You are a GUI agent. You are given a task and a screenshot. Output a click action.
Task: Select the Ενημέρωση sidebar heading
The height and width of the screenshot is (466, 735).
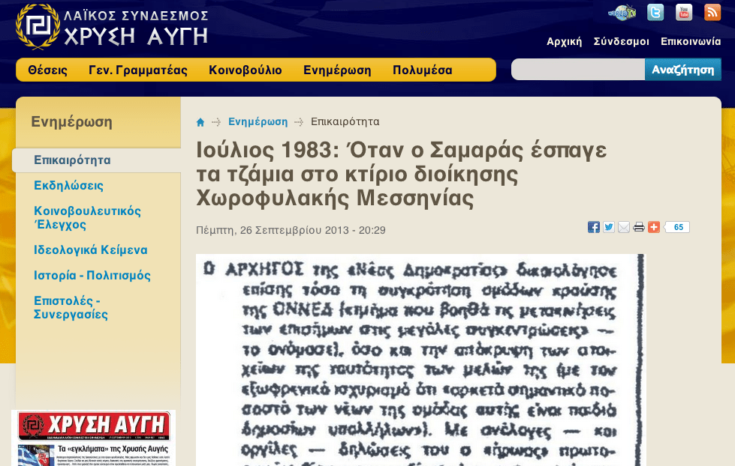72,121
